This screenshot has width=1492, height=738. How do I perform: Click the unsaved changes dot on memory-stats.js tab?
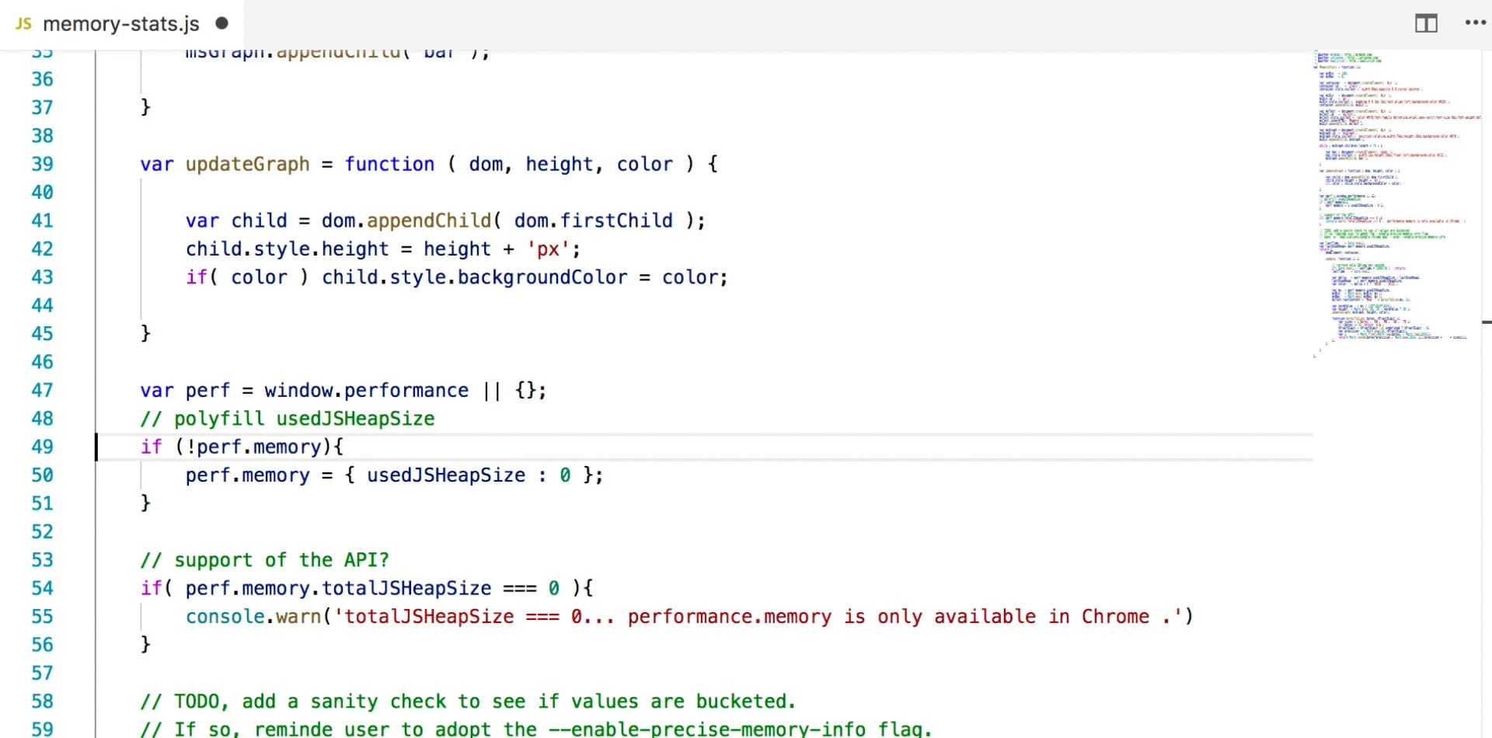tap(222, 23)
